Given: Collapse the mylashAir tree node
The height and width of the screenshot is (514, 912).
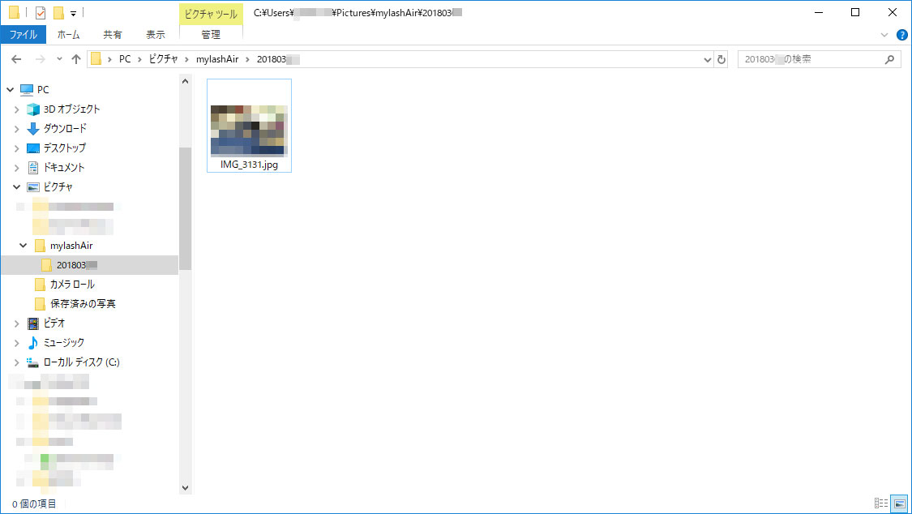Looking at the screenshot, I should coord(24,246).
